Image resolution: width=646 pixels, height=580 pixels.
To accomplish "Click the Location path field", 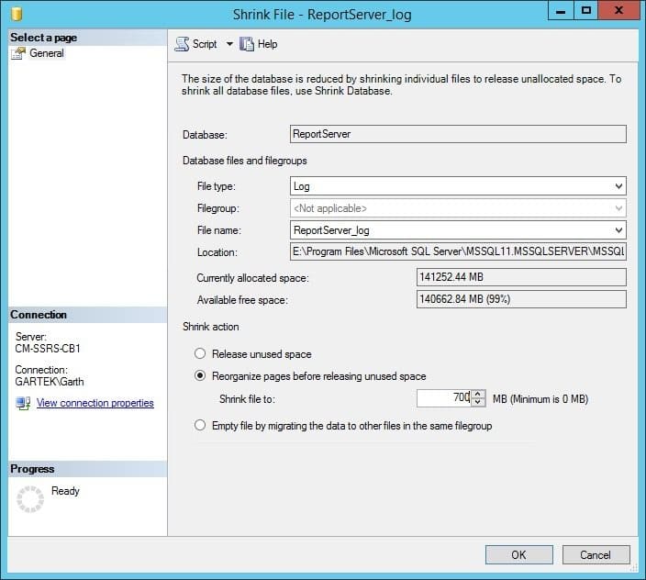I will coord(458,251).
